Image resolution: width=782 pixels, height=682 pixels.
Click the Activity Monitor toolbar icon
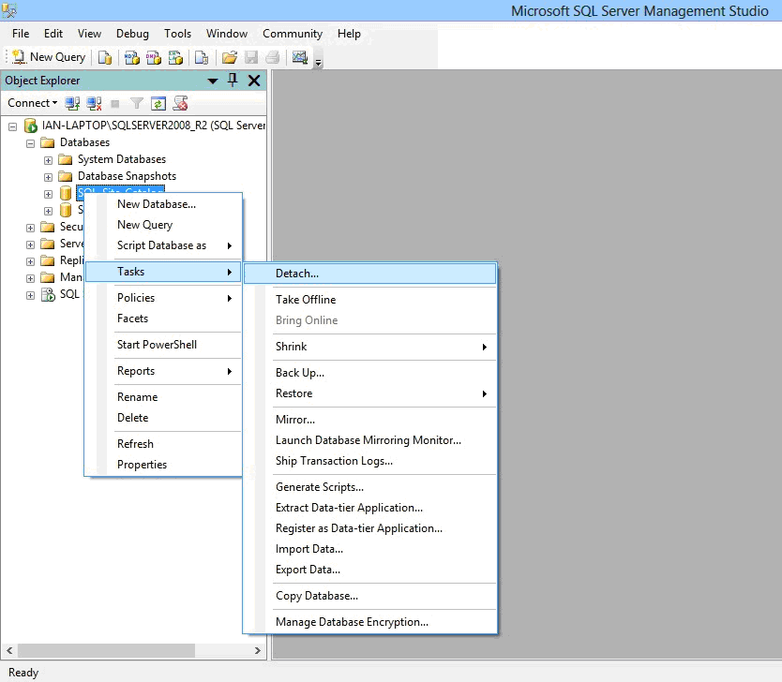point(299,57)
